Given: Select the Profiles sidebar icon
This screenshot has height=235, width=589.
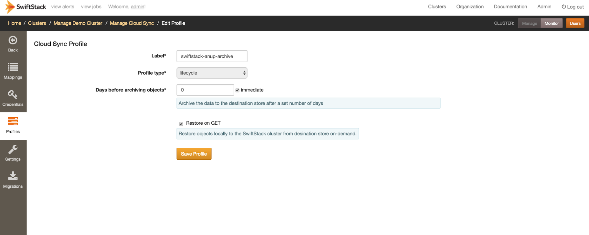Looking at the screenshot, I should pyautogui.click(x=13, y=121).
